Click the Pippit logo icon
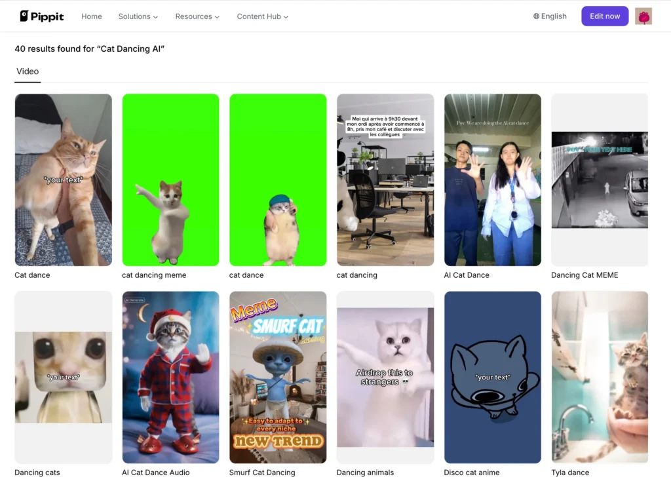 pyautogui.click(x=25, y=16)
